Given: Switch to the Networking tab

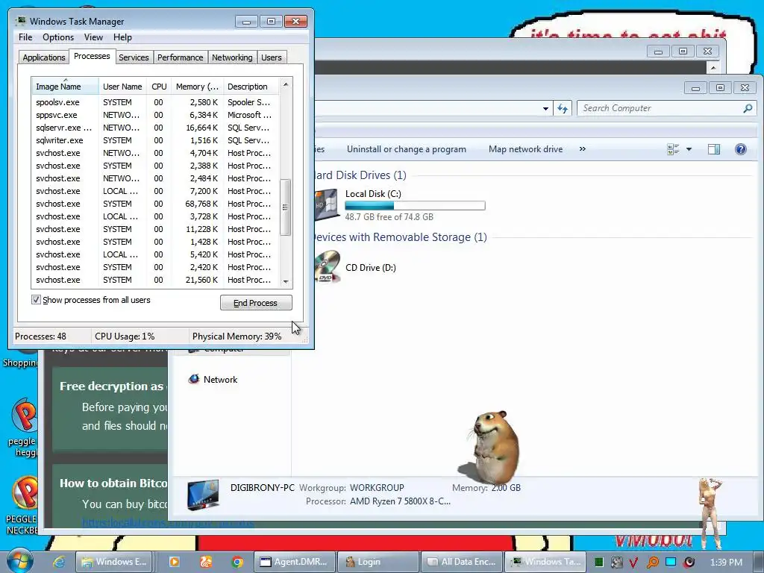Looking at the screenshot, I should [x=232, y=57].
